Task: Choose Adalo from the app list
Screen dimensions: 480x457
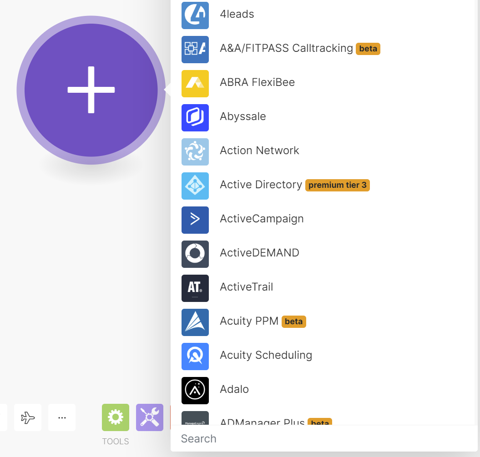Action: pos(234,389)
